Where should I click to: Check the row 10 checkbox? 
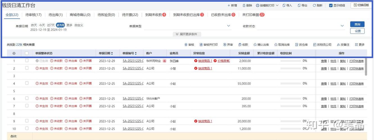click(x=27, y=129)
